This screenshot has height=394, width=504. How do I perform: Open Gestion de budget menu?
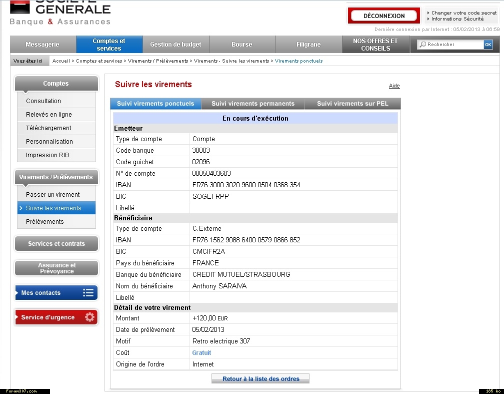[175, 45]
